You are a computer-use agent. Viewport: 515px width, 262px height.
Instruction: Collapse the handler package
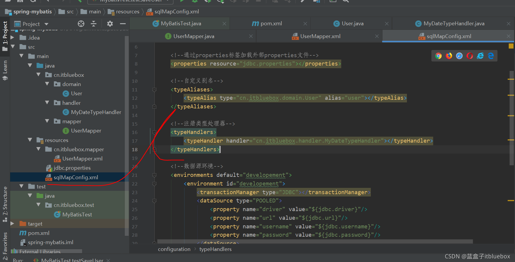[x=47, y=102]
